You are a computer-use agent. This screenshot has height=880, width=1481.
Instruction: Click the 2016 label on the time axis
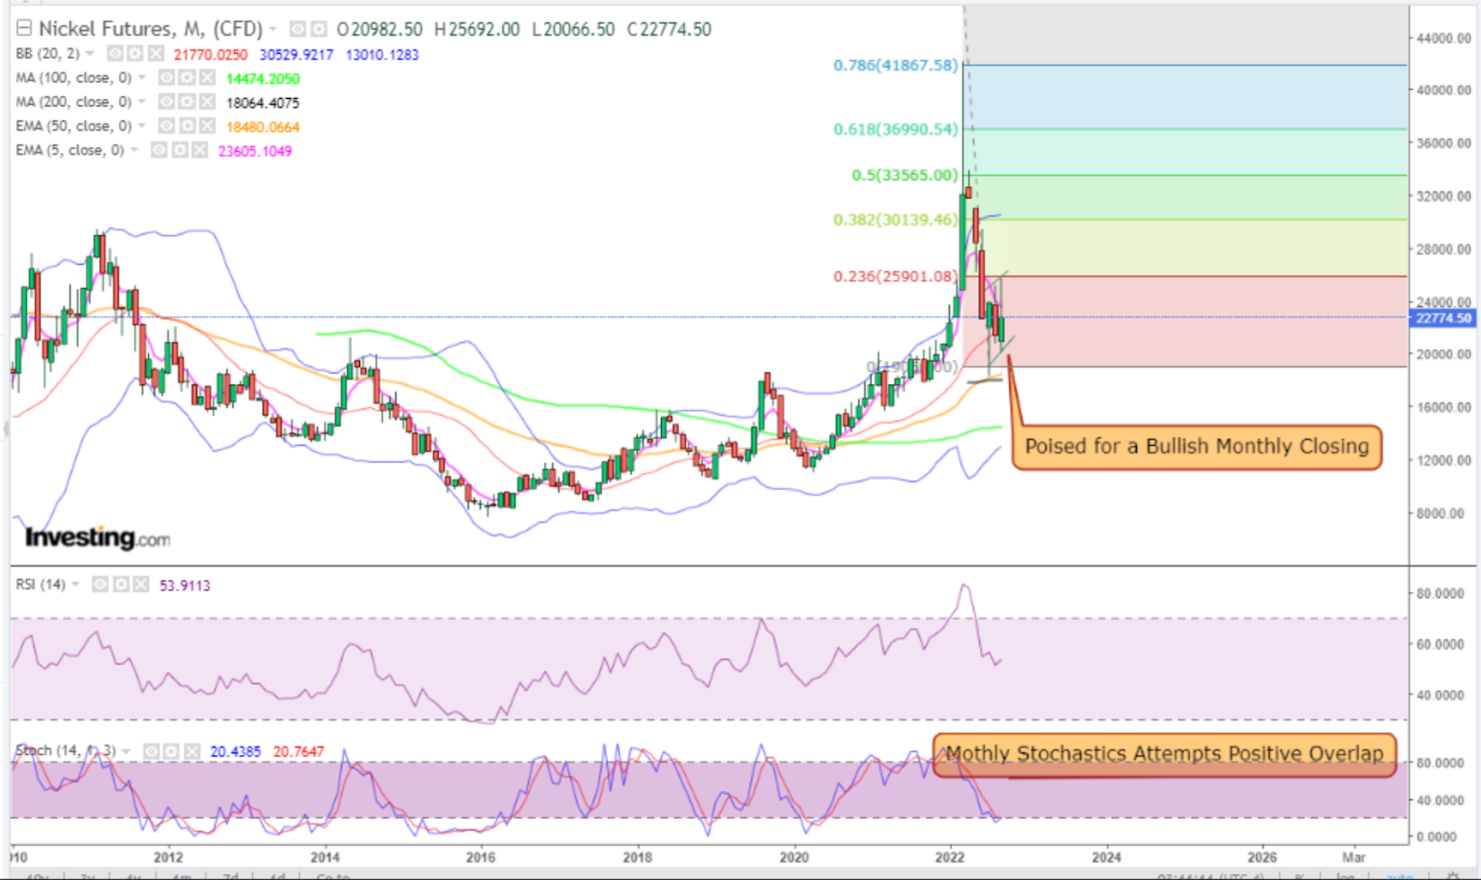480,857
